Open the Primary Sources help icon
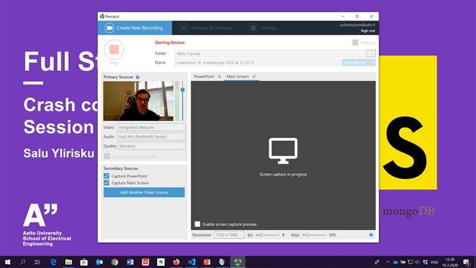Screen dimensions: 476x268 coord(138,77)
